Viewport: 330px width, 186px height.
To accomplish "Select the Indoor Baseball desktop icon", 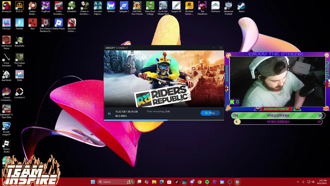I will [x=32, y=8].
